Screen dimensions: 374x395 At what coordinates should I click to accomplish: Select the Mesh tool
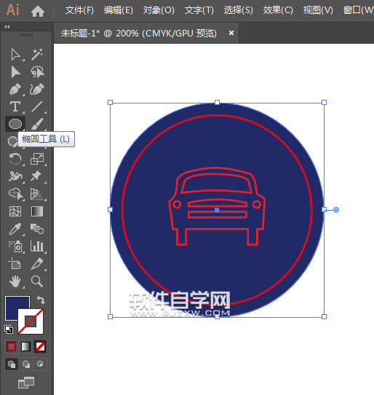click(x=15, y=211)
